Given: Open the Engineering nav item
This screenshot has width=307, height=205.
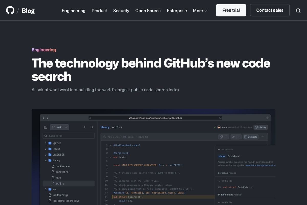Looking at the screenshot, I should (x=73, y=11).
